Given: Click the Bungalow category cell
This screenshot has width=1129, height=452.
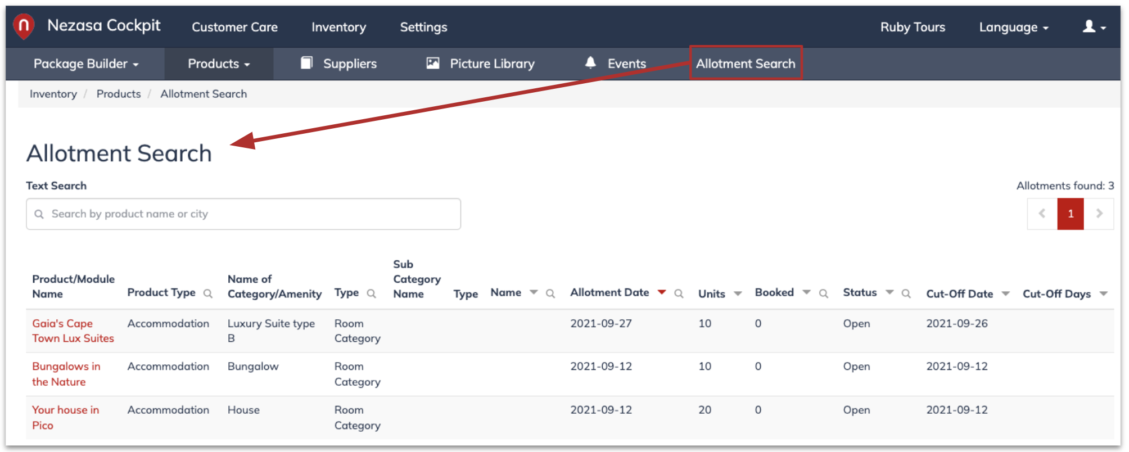Looking at the screenshot, I should (253, 367).
